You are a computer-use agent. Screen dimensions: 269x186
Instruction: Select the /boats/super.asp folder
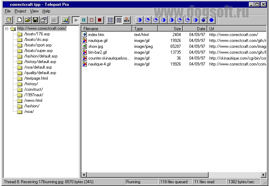(x=38, y=51)
